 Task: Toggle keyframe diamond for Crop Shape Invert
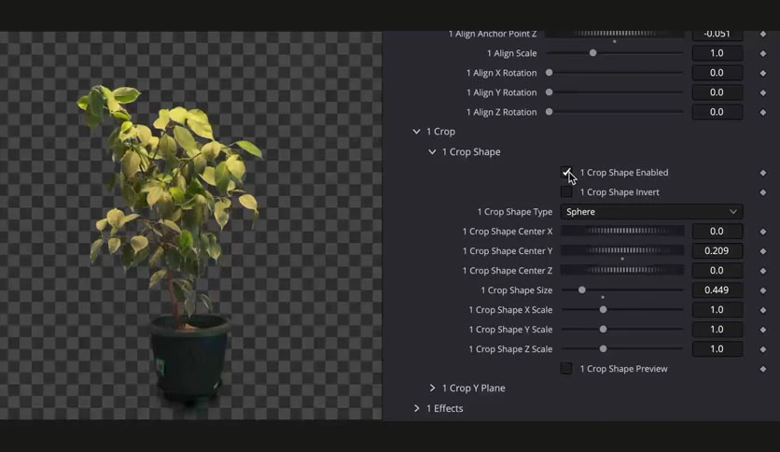762,192
